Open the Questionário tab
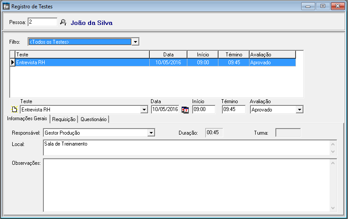Viewport: 348px width, 219px height. coord(93,119)
